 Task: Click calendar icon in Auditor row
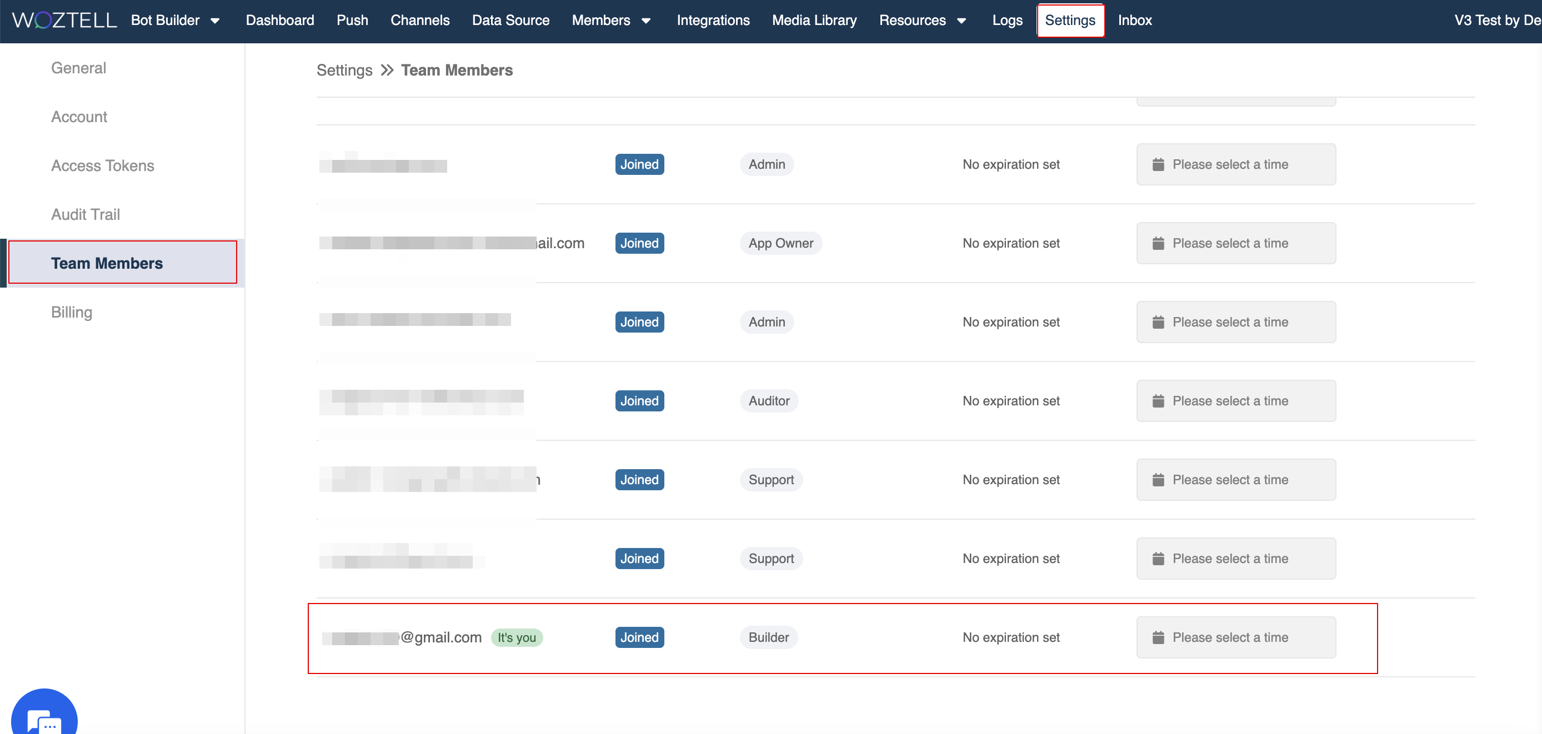(1158, 401)
